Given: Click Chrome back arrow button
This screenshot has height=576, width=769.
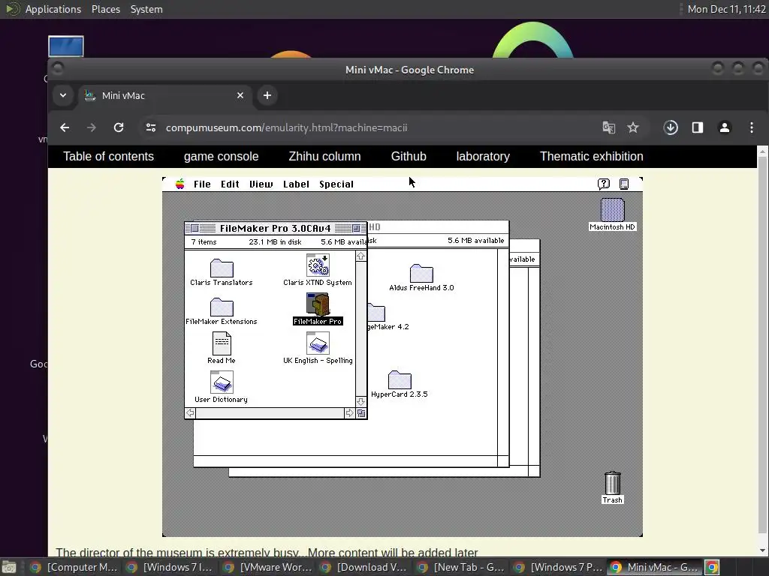Looking at the screenshot, I should (x=65, y=127).
